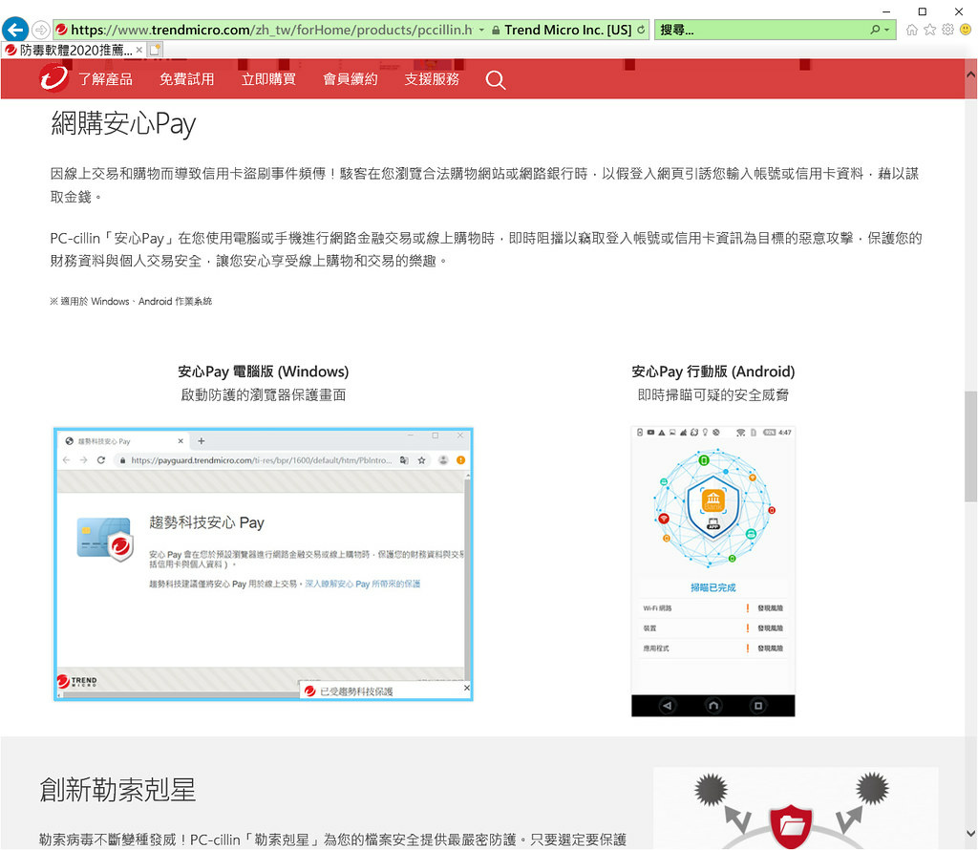Click the site search magnifier icon in navbar

tap(496, 80)
